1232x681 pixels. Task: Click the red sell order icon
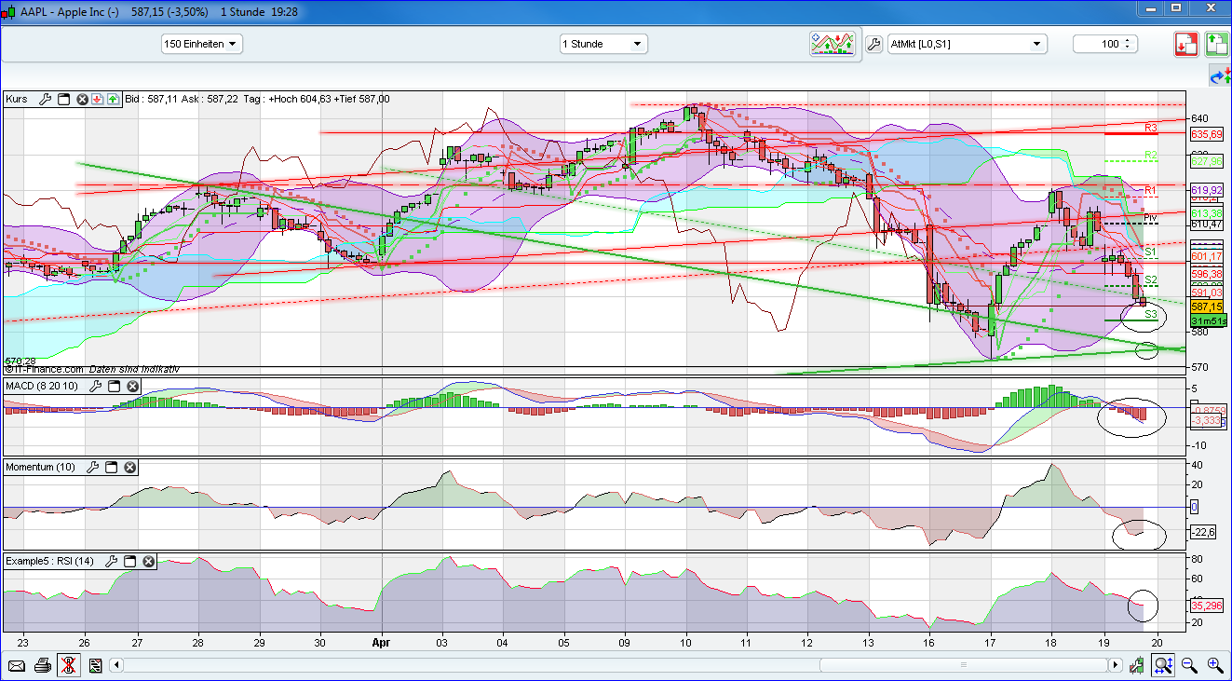(1186, 44)
